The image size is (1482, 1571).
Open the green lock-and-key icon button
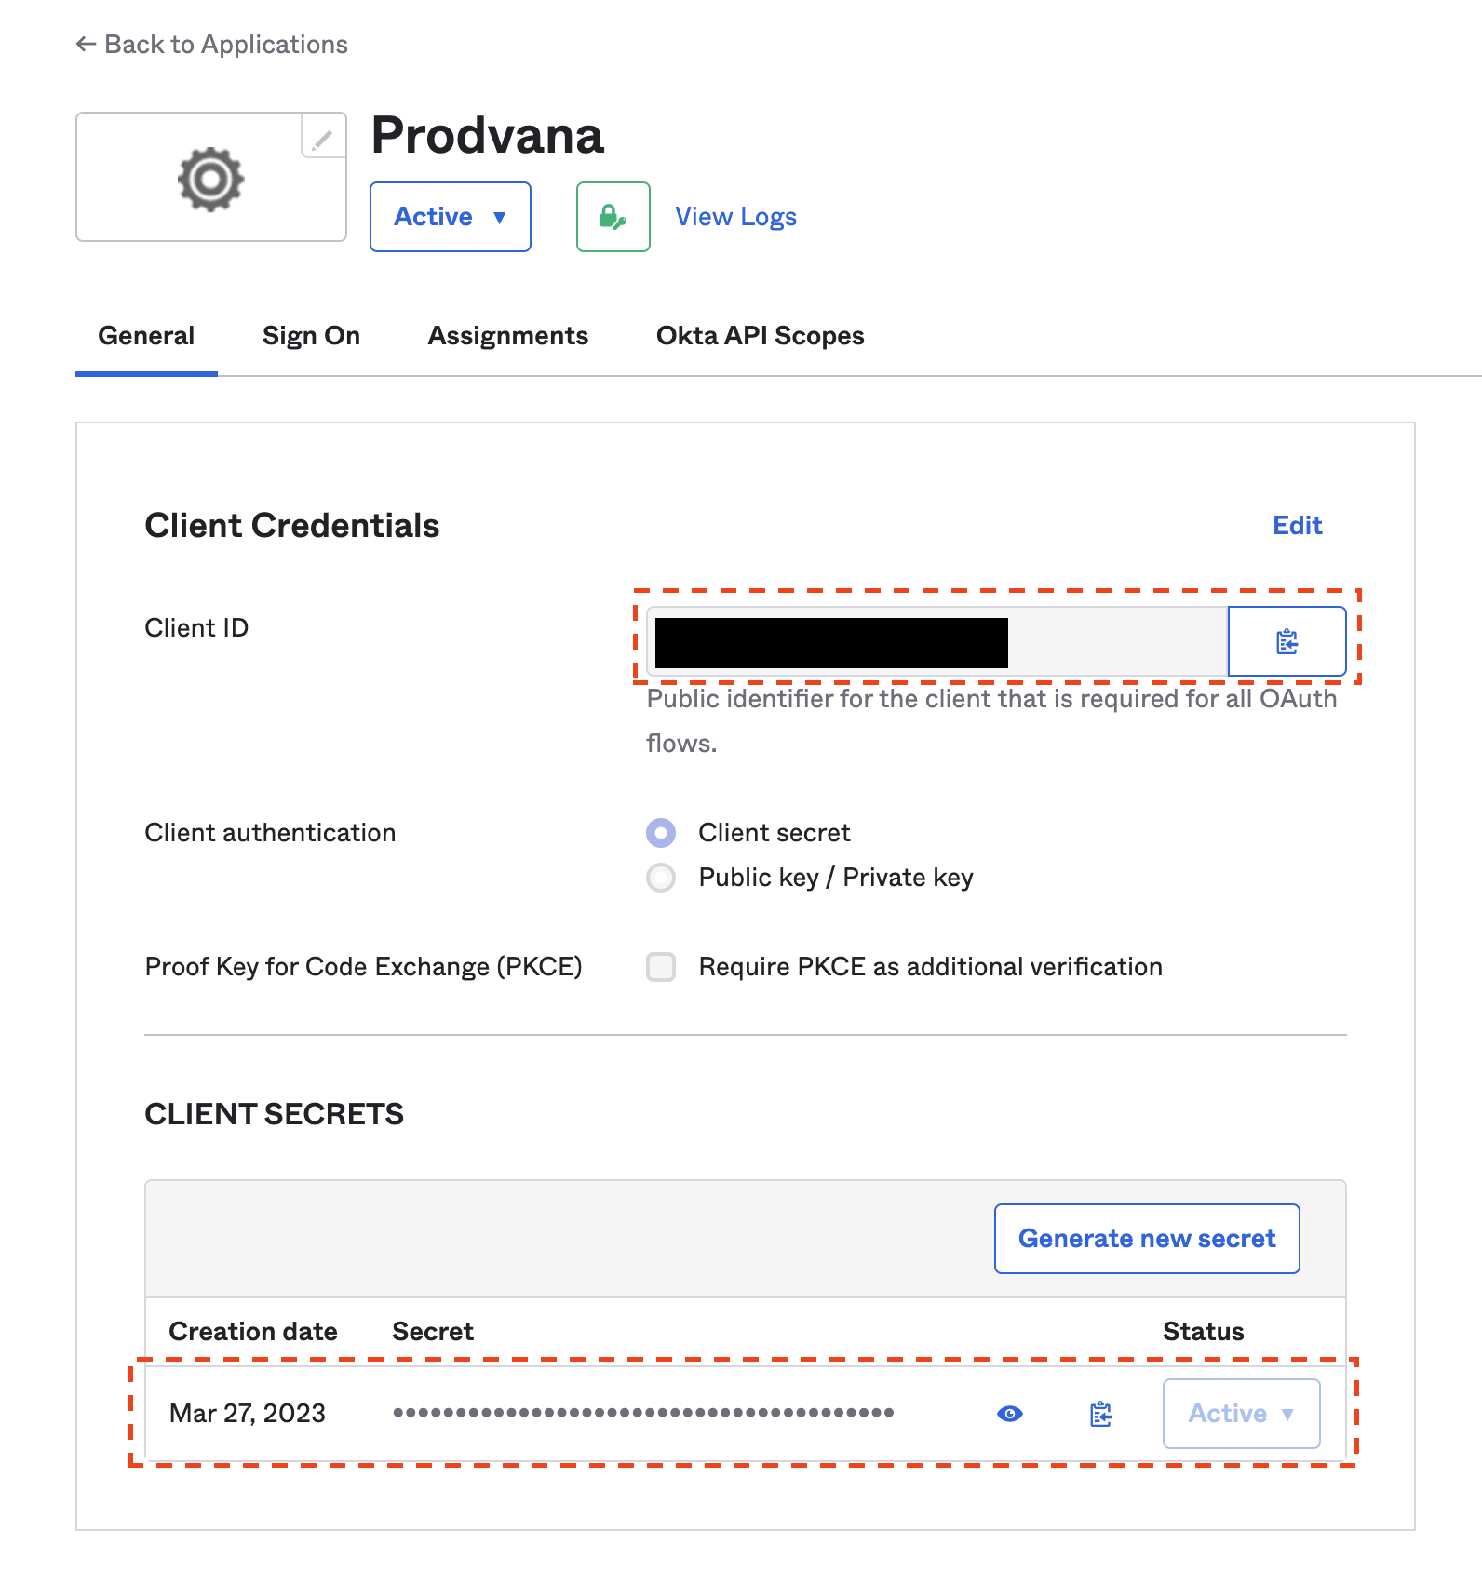[x=613, y=217]
